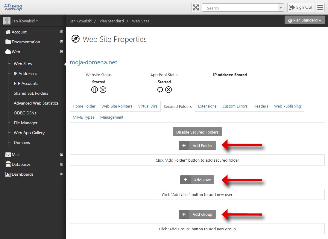Open FTP Accounts in the sidebar
328x239 pixels.
pyautogui.click(x=26, y=83)
